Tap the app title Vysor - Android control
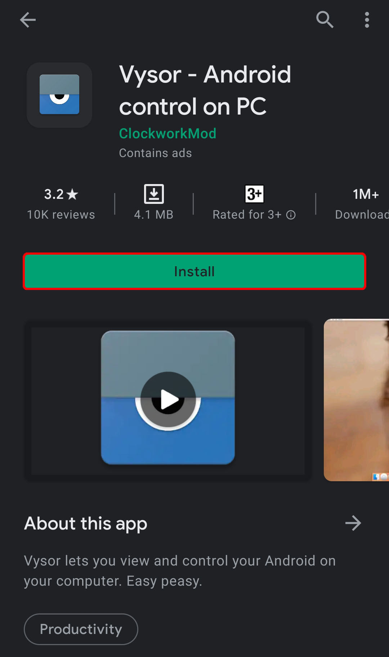 tap(205, 90)
